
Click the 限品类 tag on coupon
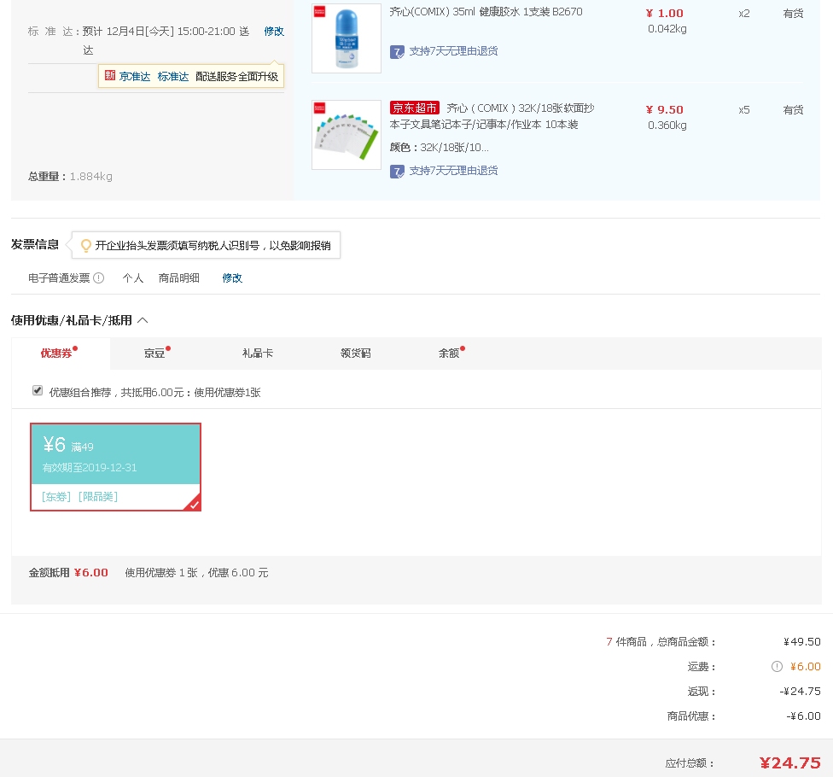pyautogui.click(x=98, y=496)
